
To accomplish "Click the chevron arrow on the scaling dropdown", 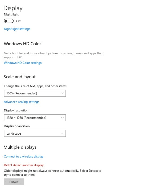I will (x=62, y=93).
